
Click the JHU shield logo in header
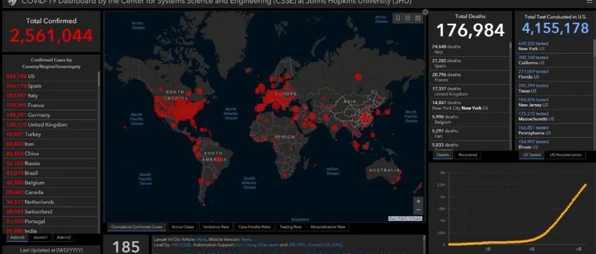(12, 2)
